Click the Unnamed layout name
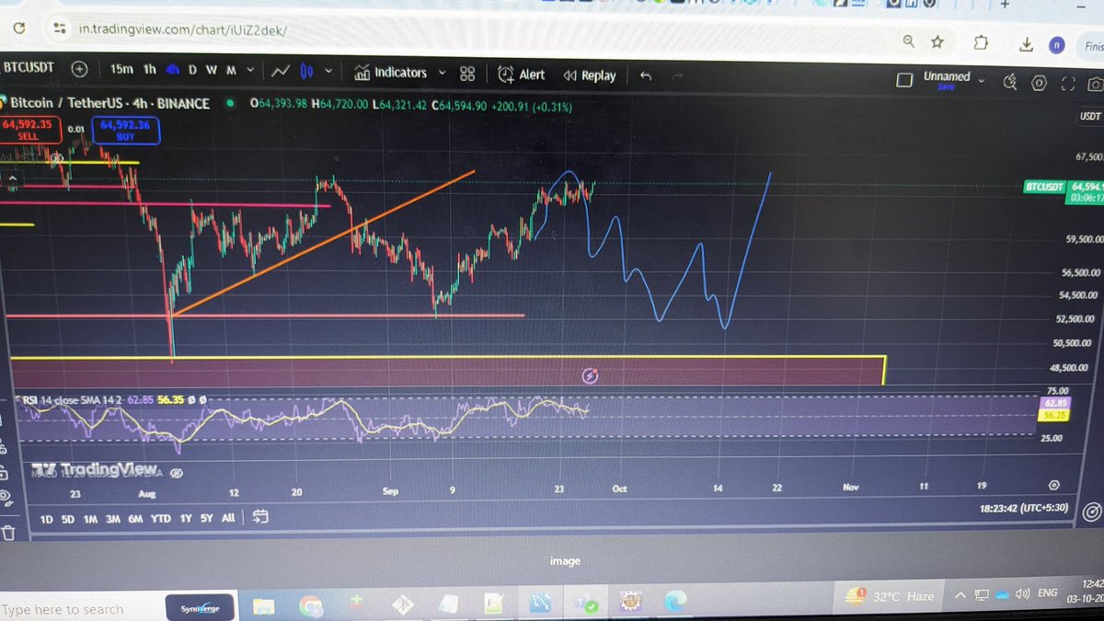 [x=947, y=77]
